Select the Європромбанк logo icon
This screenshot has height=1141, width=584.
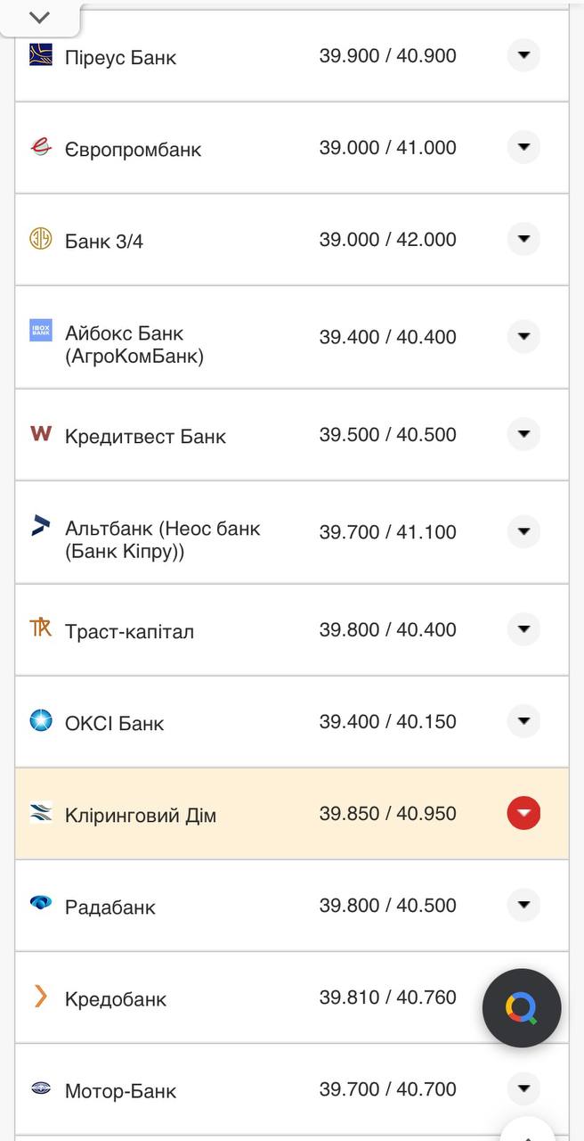[39, 147]
